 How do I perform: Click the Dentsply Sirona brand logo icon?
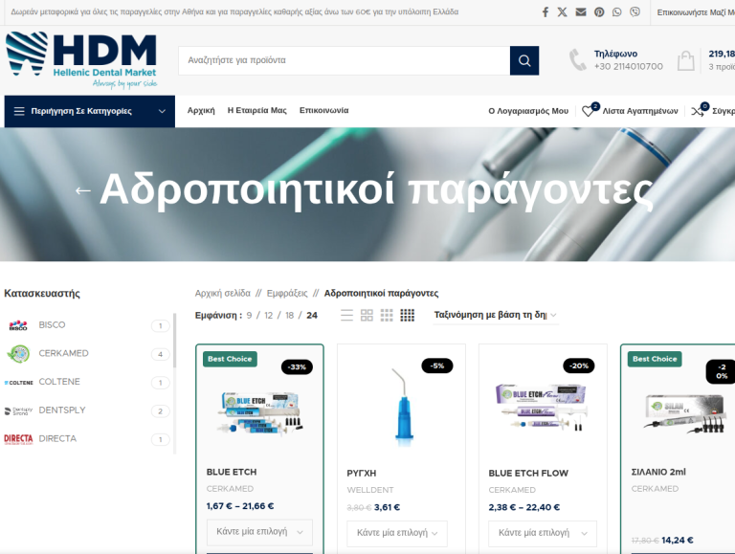click(18, 411)
